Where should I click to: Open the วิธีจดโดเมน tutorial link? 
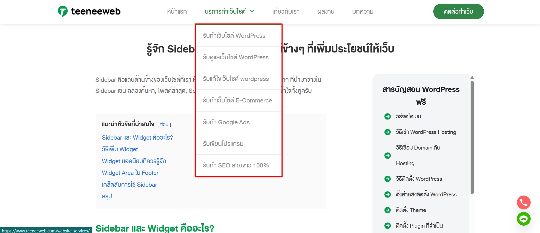[x=408, y=116]
